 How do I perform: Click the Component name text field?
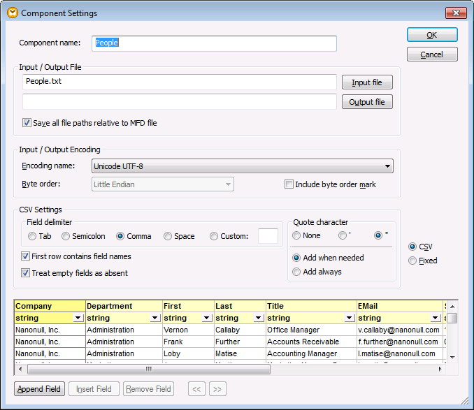[215, 43]
